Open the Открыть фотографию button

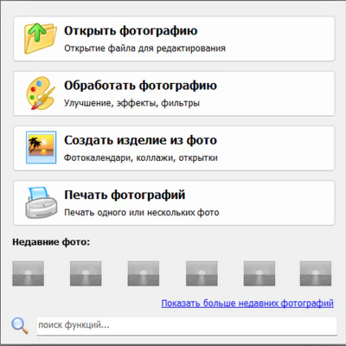[x=174, y=39]
